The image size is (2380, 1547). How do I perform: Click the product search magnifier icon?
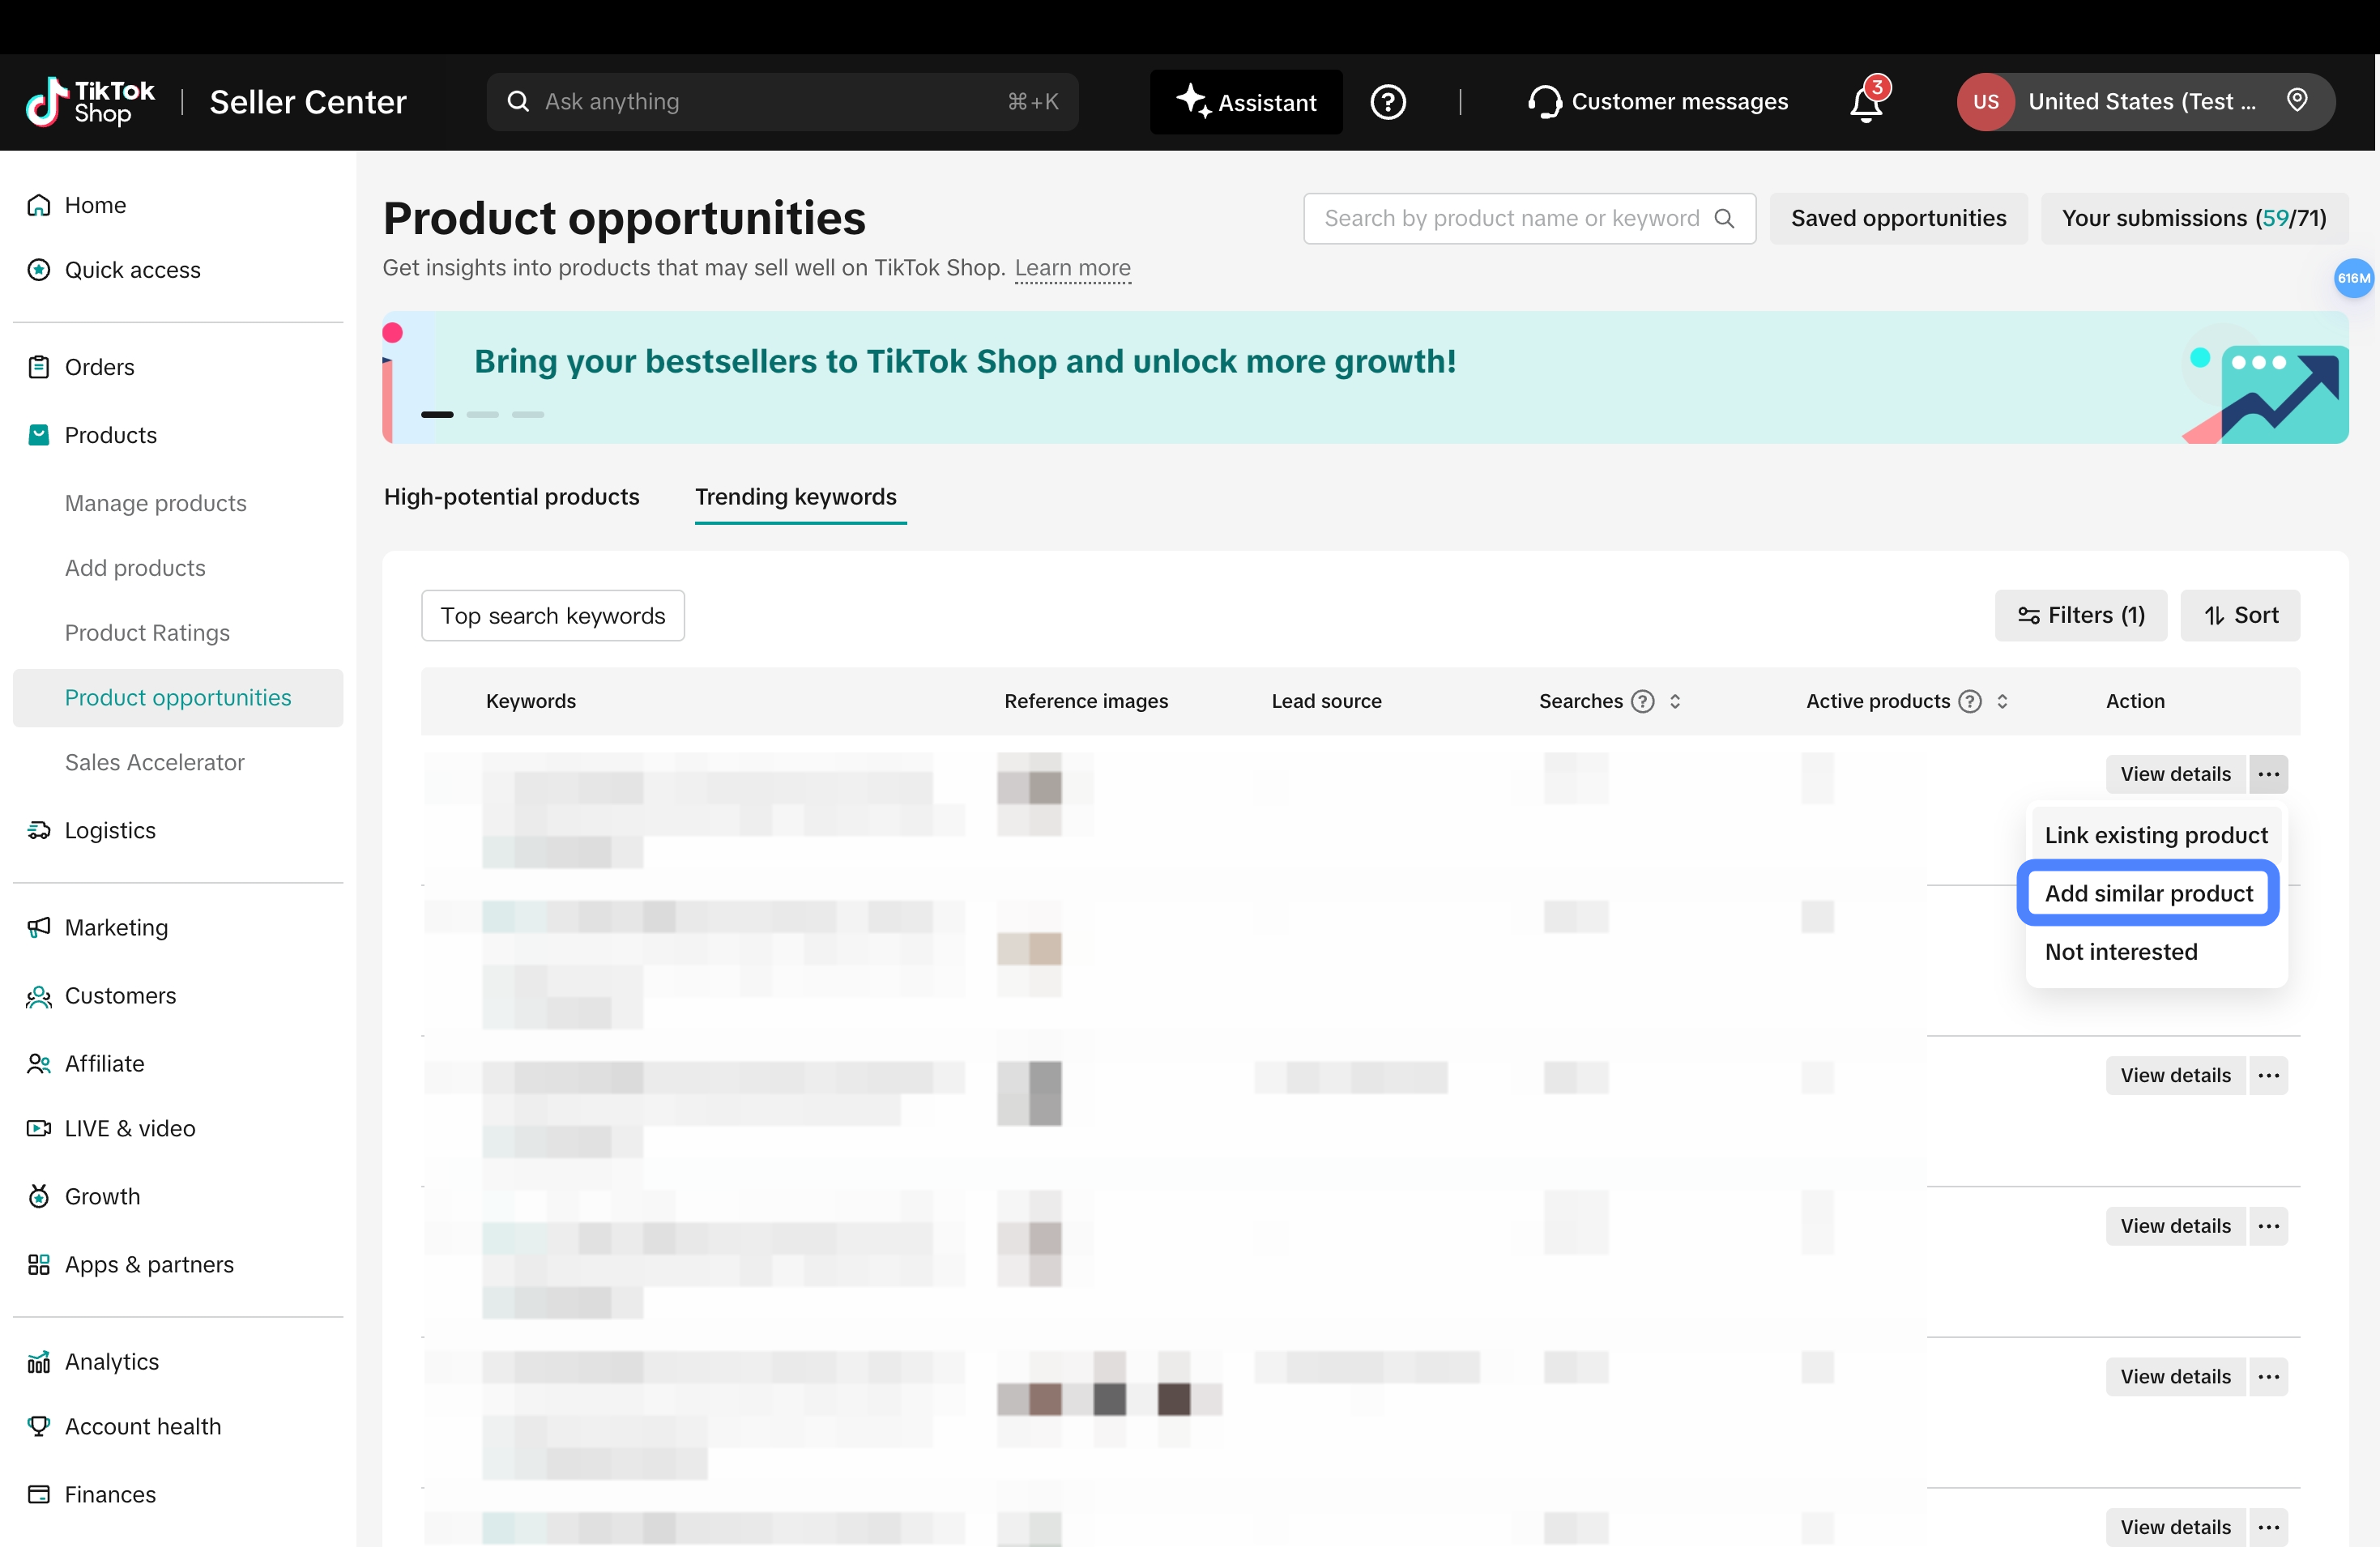[x=1724, y=218]
